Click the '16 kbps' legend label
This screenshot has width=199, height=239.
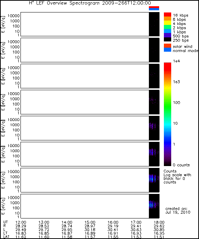181,15
